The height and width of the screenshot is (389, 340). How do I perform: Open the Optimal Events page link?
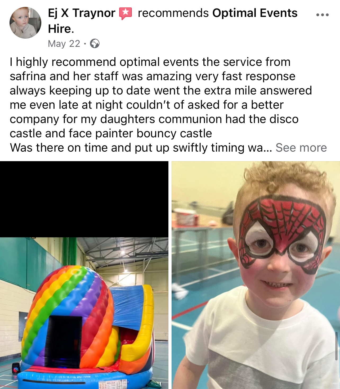click(x=255, y=13)
